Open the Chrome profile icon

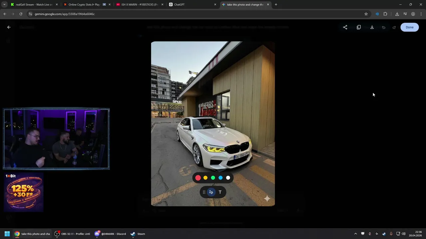click(x=413, y=14)
